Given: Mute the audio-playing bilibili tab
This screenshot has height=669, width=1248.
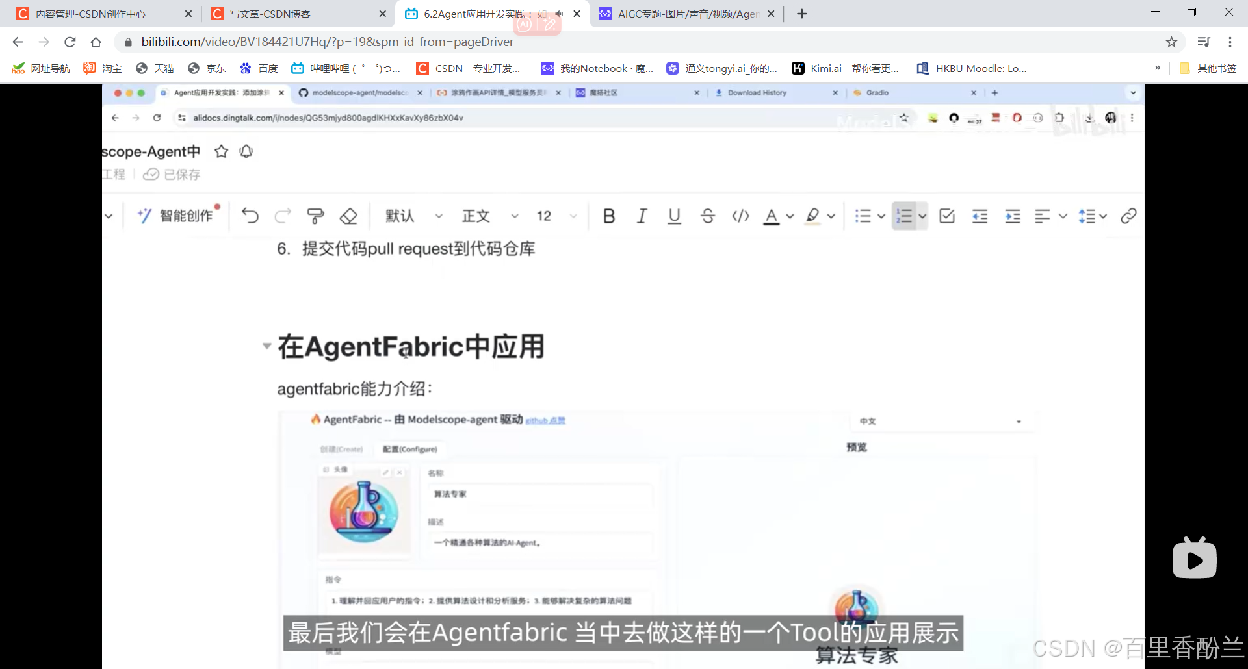Looking at the screenshot, I should point(559,14).
